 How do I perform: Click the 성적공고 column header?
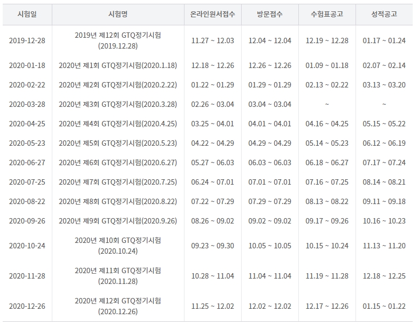(384, 14)
